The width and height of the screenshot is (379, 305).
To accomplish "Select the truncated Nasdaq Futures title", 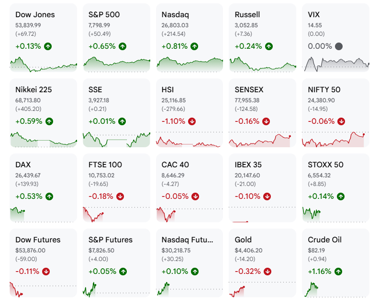I will (187, 240).
